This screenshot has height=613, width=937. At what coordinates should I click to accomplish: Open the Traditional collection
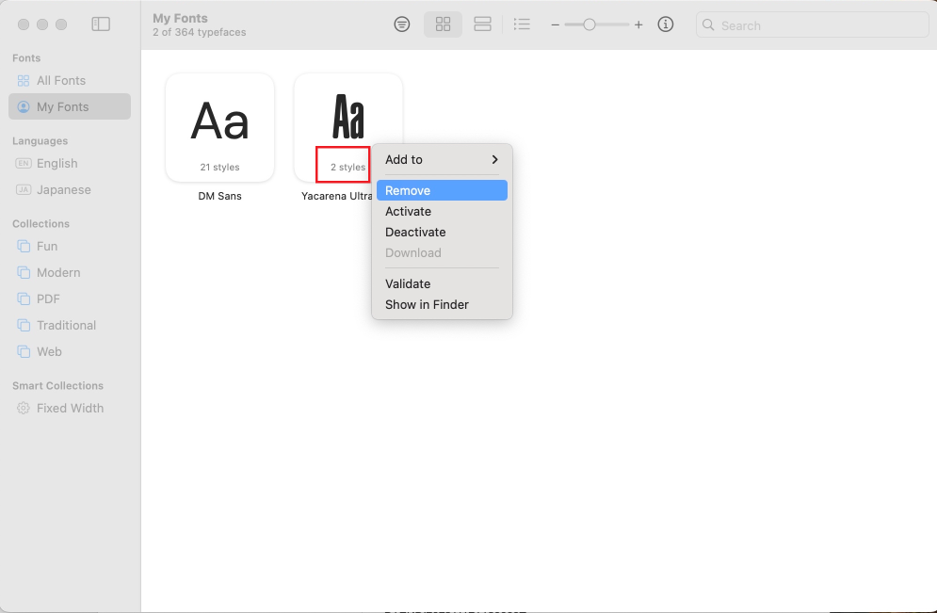coord(70,325)
